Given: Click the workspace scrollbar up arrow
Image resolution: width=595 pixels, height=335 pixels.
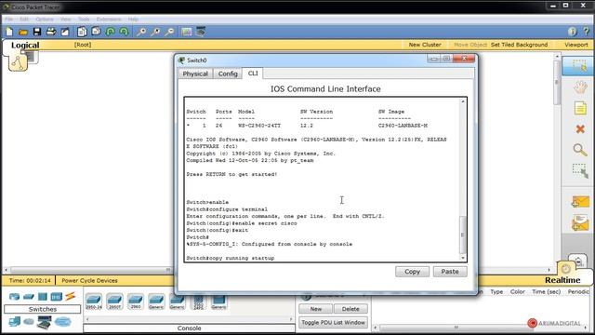Looking at the screenshot, I should (x=557, y=56).
